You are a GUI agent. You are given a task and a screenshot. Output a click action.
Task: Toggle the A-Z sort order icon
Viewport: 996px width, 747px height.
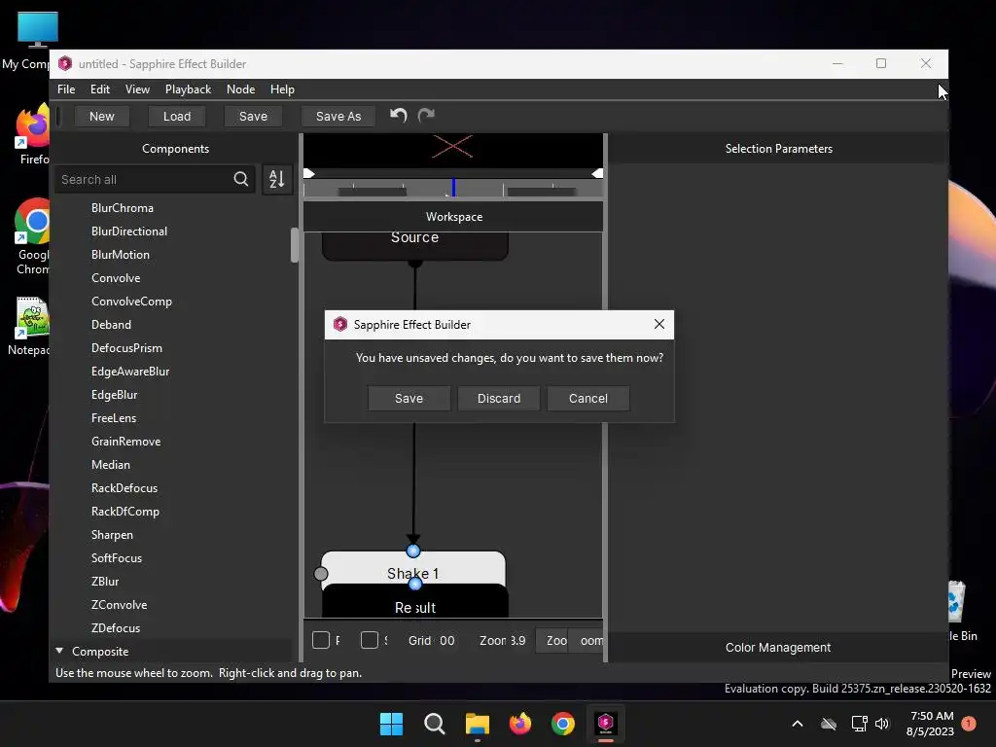(x=277, y=179)
